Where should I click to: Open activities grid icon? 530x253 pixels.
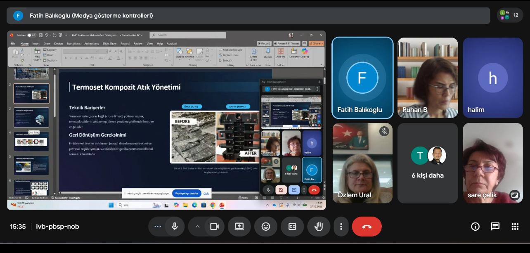click(x=515, y=227)
